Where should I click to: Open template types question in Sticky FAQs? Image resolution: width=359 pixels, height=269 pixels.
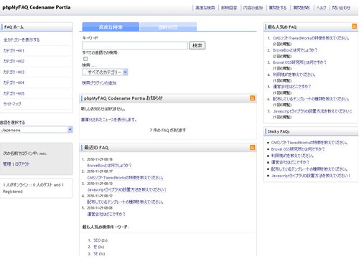(309, 169)
